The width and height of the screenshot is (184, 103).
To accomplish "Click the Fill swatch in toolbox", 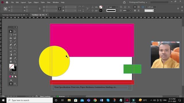I will click(11, 66).
